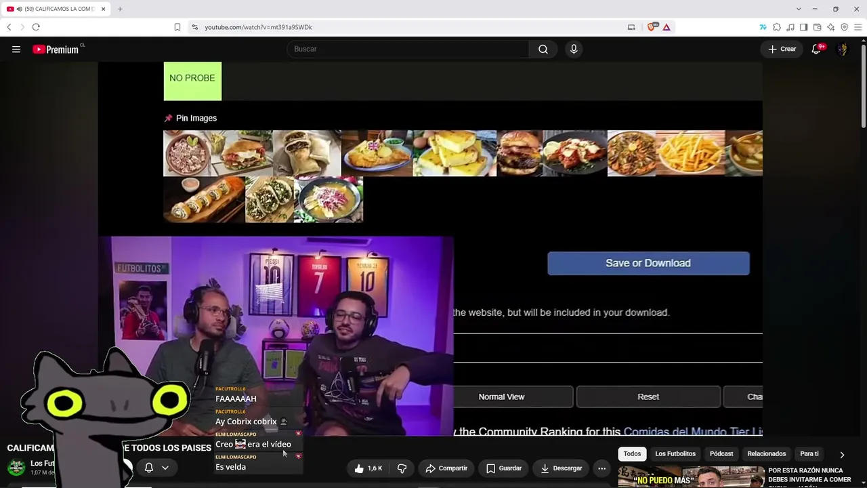
Task: Click the FAAAAAAH chat message
Action: (x=236, y=399)
